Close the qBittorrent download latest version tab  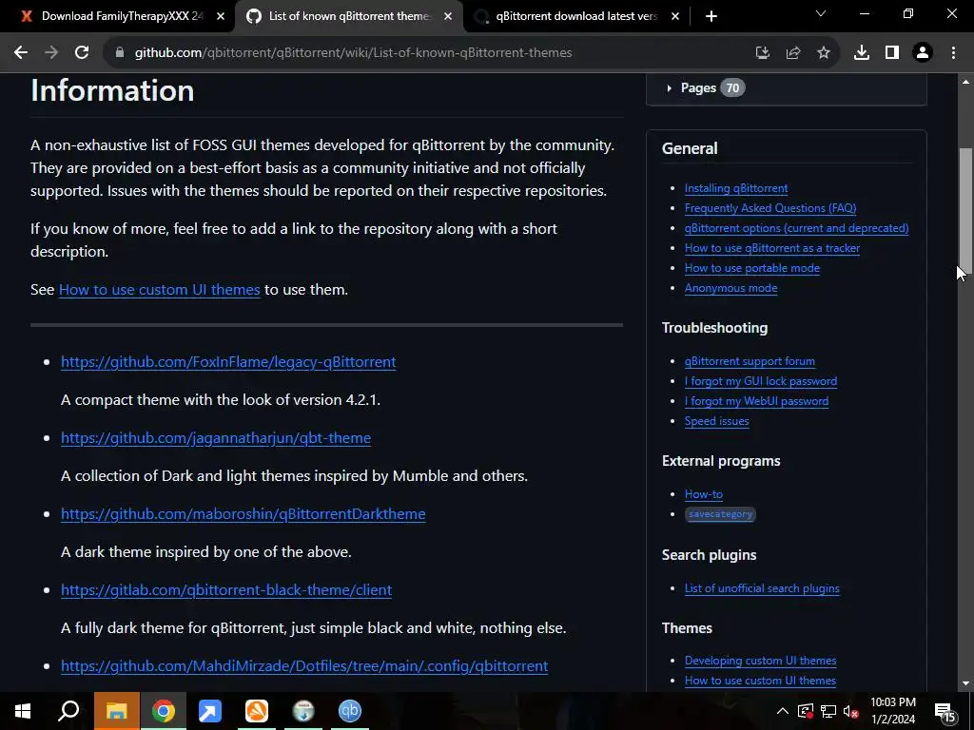tap(675, 16)
